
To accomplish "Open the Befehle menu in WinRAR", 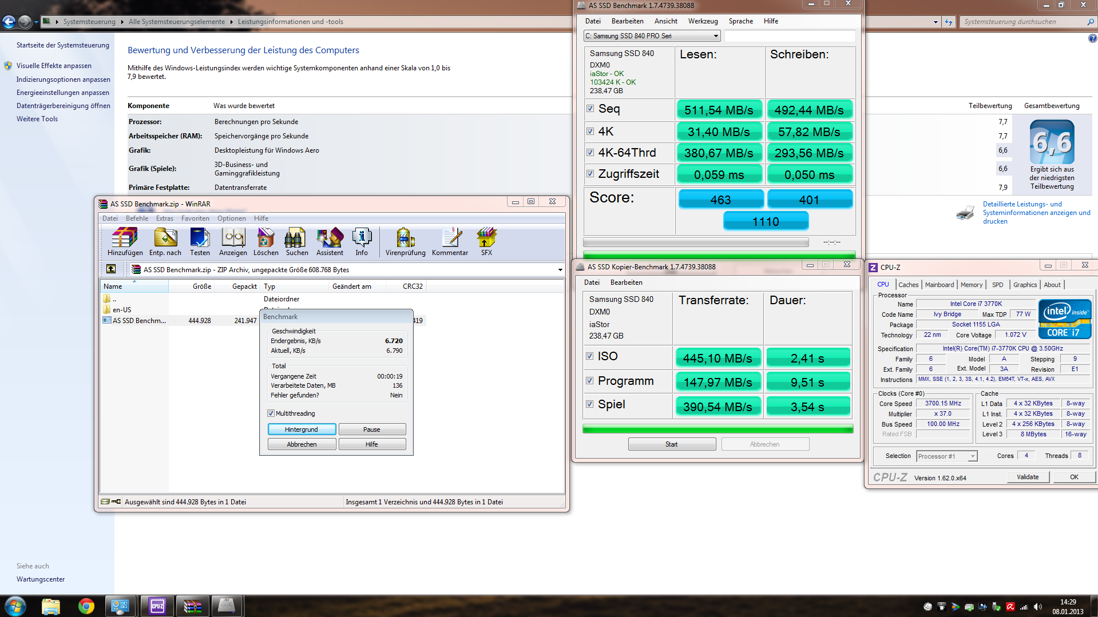I will [x=137, y=218].
